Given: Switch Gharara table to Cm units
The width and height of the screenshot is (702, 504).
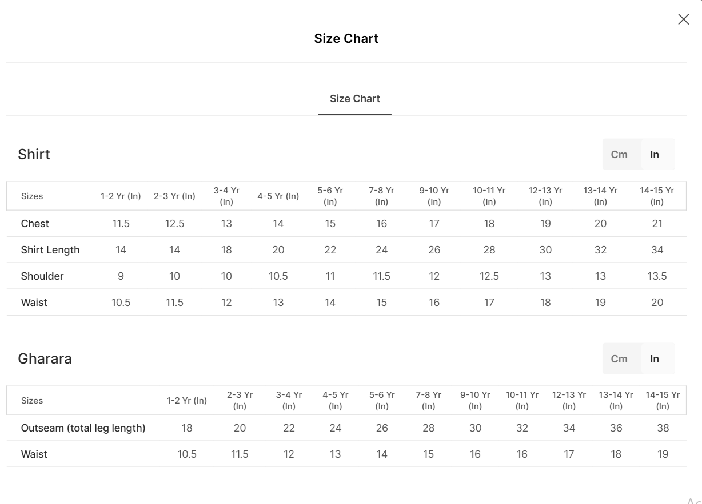Looking at the screenshot, I should [619, 359].
